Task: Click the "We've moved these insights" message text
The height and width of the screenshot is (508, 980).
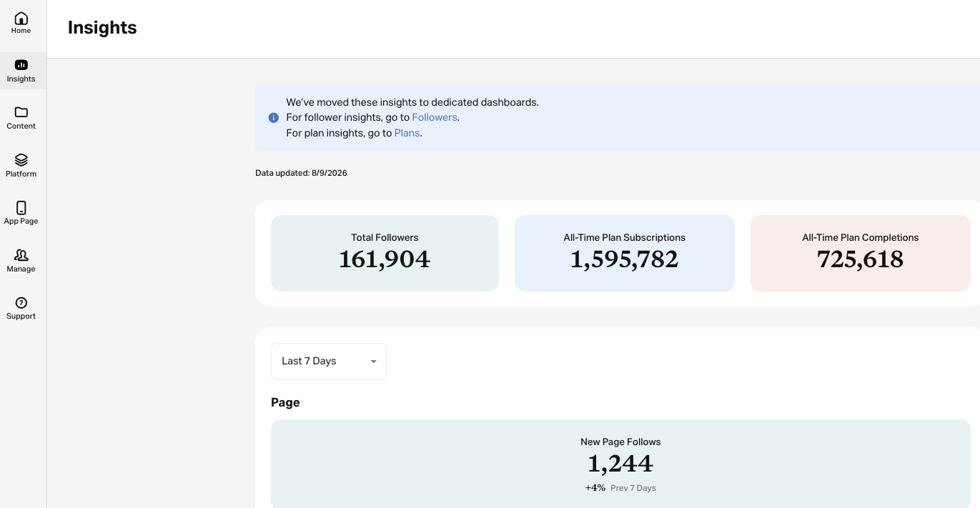Action: pos(412,102)
